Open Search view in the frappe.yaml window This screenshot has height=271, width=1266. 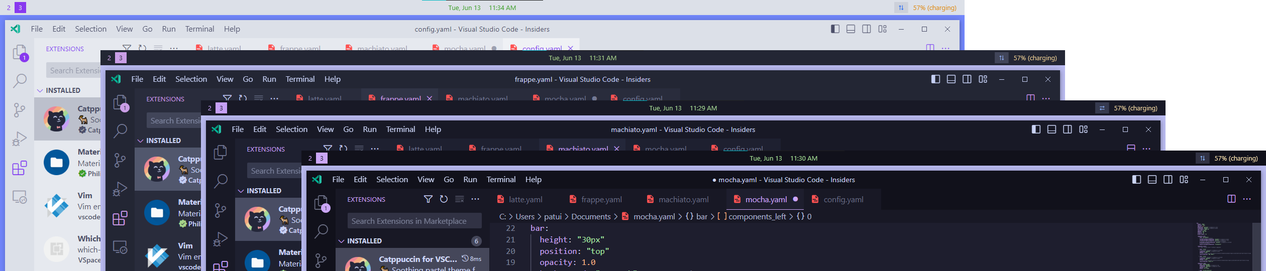120,130
